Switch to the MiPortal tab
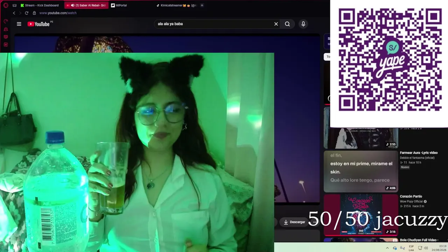This screenshot has width=448, height=252. coord(119,5)
